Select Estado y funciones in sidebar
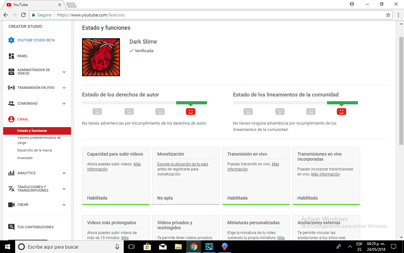 [37, 131]
